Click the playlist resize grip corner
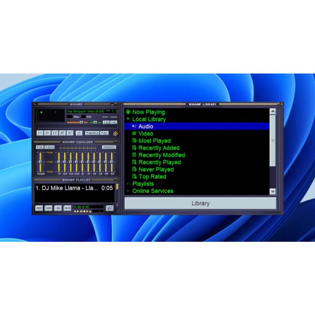The image size is (315, 315). tap(117, 211)
